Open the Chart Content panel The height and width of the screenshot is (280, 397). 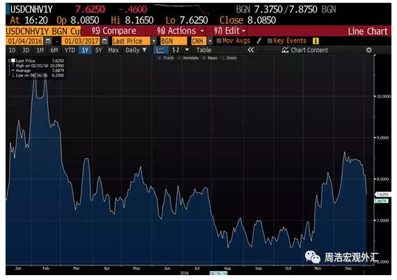305,50
